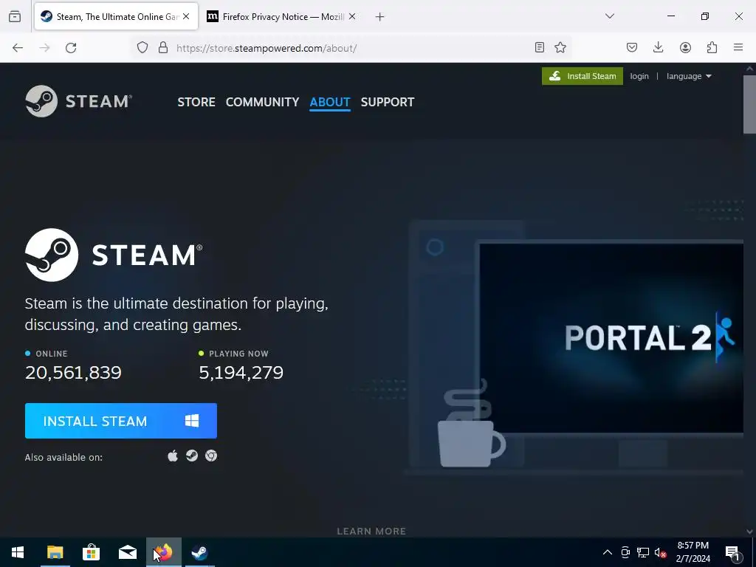Choose Chrome OS download icon

click(x=211, y=456)
